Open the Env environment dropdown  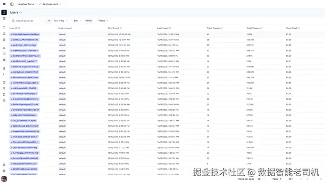click(78, 21)
